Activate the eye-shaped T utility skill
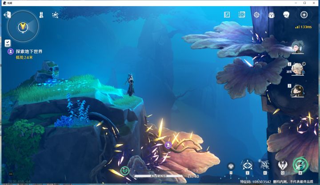 pyautogui.click(x=248, y=166)
